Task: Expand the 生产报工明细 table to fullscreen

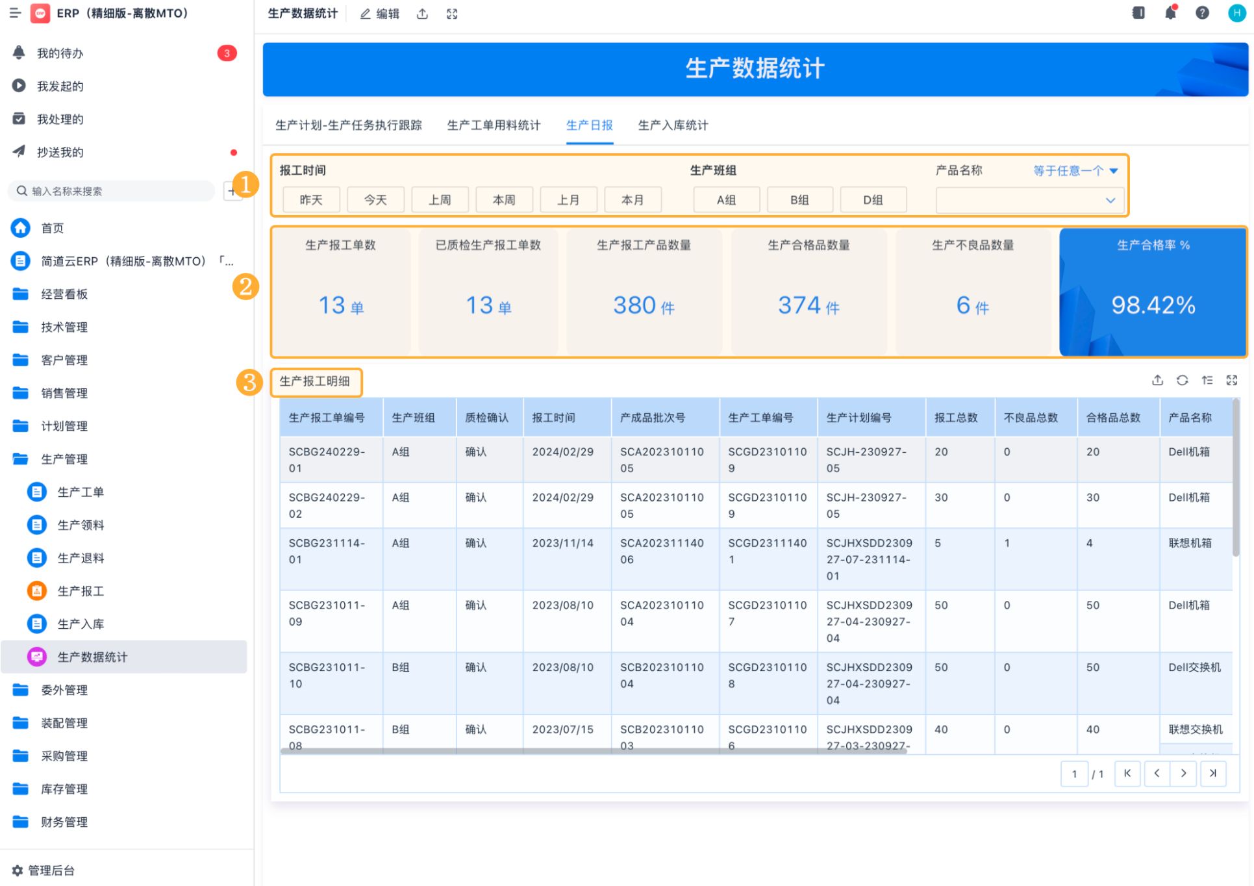Action: click(x=1231, y=381)
